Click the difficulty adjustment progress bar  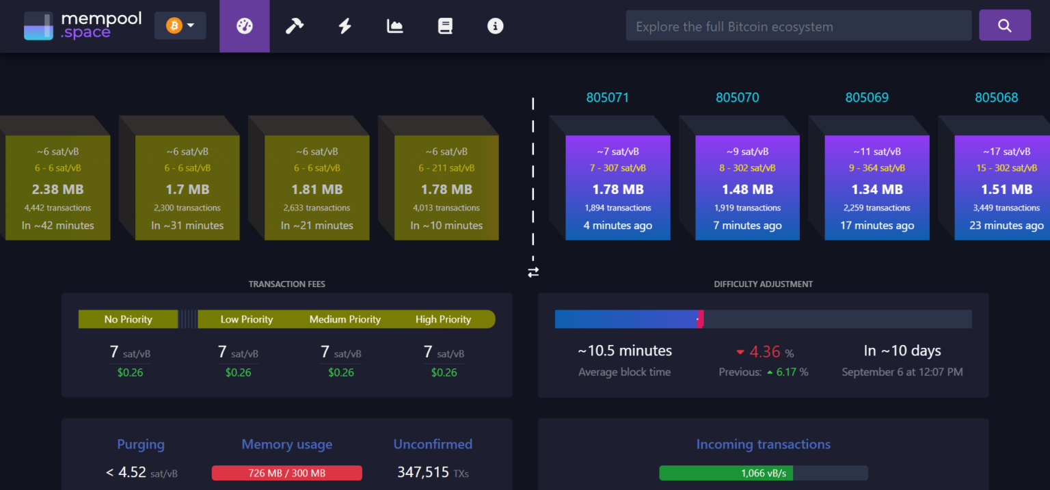[x=763, y=318]
